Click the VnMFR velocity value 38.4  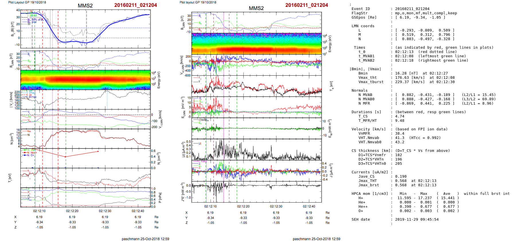tap(400, 134)
